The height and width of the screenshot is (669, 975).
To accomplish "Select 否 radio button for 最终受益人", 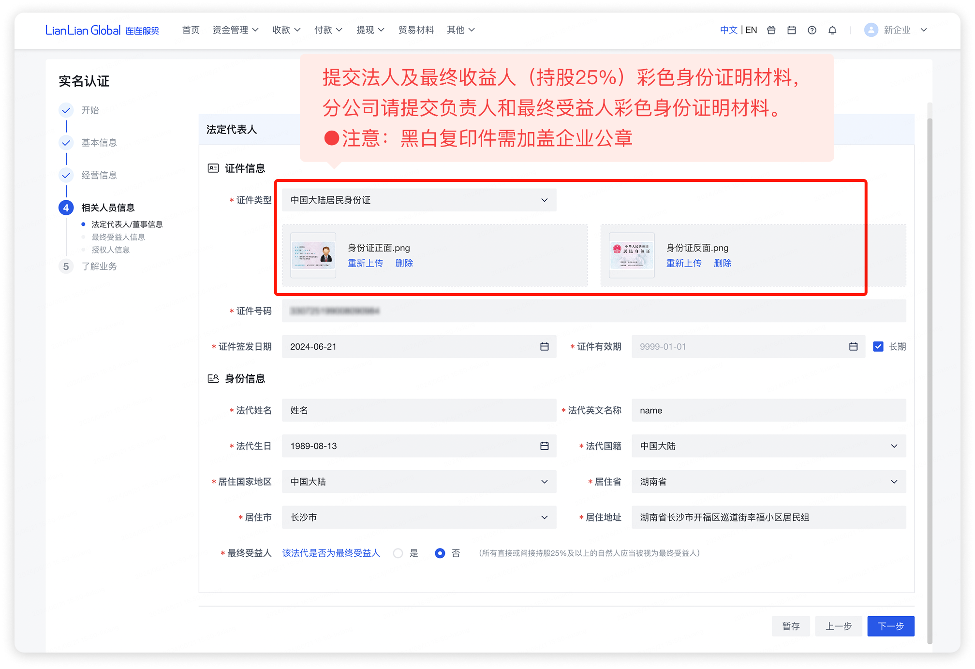I will pos(440,553).
